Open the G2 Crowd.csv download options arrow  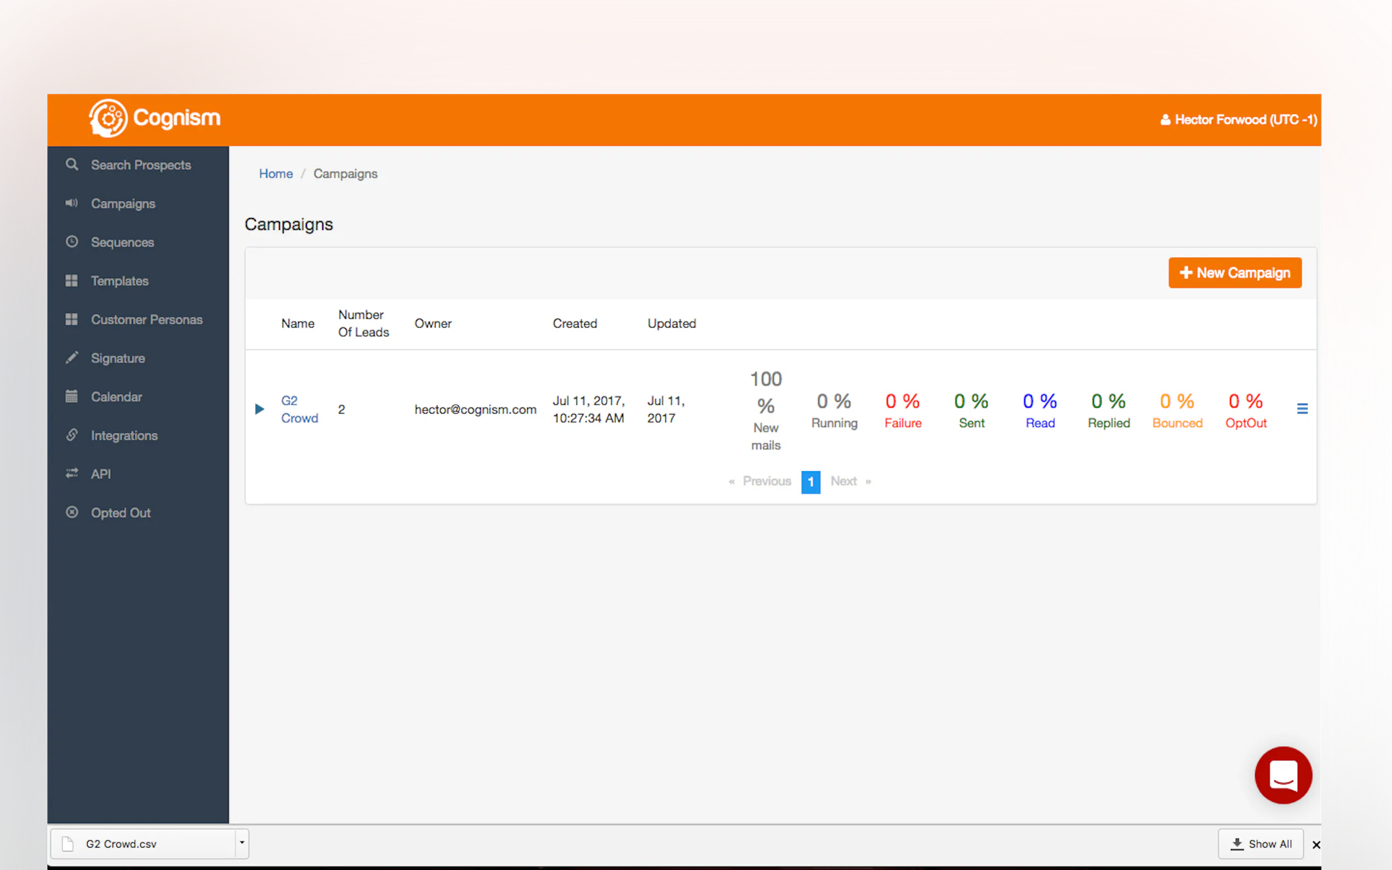242,843
